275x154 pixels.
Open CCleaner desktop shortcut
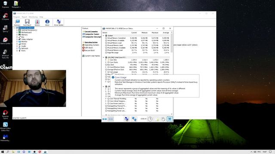tap(5, 17)
